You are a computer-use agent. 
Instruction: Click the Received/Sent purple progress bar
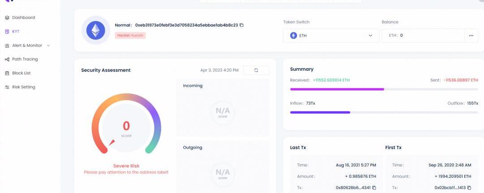pyautogui.click(x=384, y=90)
